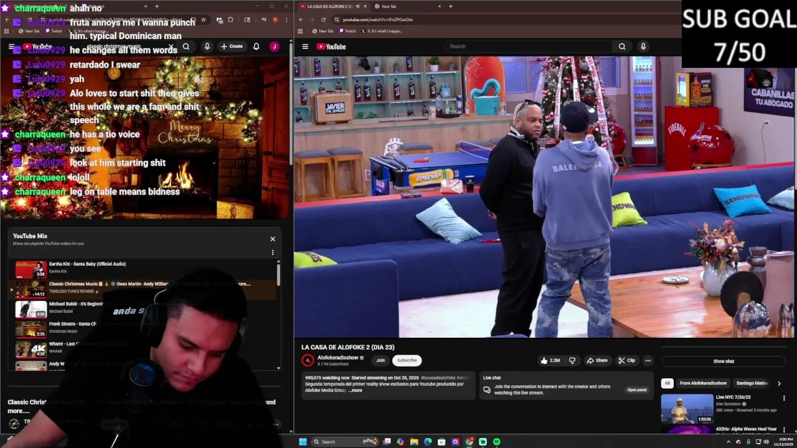Screen dimensions: 797x448
Task: Click YouTube logo in right window
Action: (x=331, y=47)
